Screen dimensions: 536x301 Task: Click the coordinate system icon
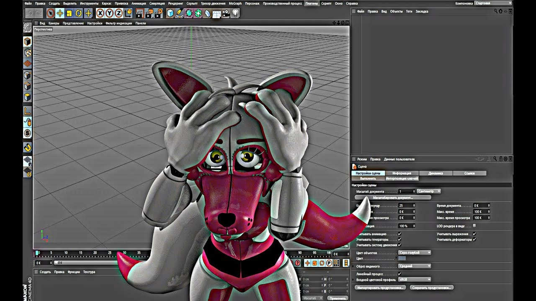click(x=129, y=13)
